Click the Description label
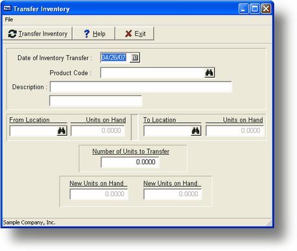This screenshot has width=297, height=251. pos(29,87)
